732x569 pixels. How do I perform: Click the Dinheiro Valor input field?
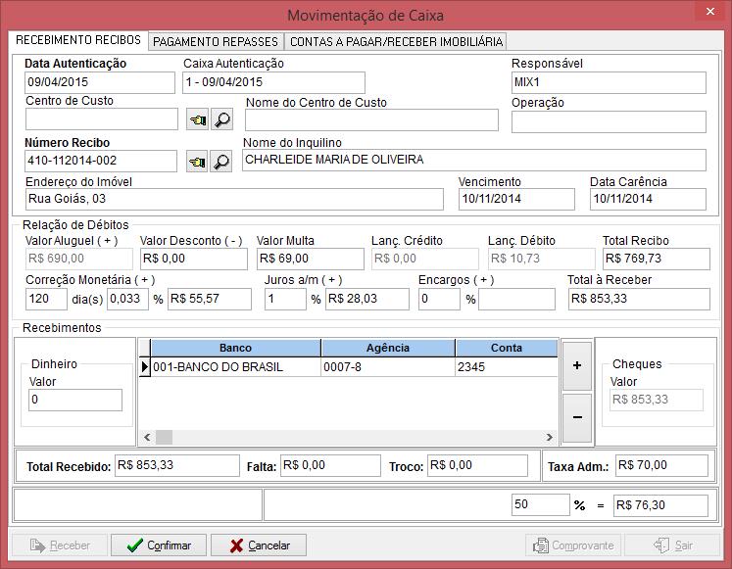pyautogui.click(x=75, y=400)
